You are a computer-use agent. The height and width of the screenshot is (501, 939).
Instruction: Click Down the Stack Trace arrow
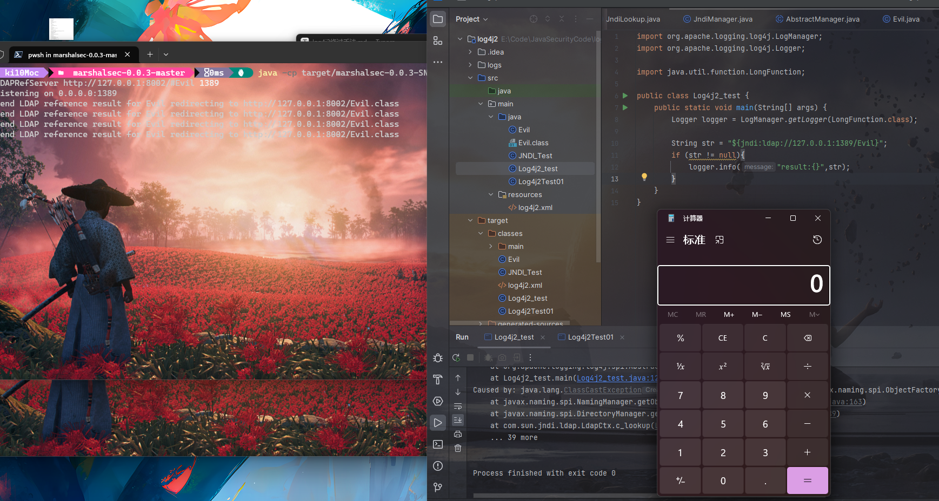pyautogui.click(x=458, y=392)
